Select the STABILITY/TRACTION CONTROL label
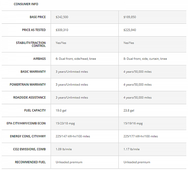The image size is (188, 170). (31, 44)
